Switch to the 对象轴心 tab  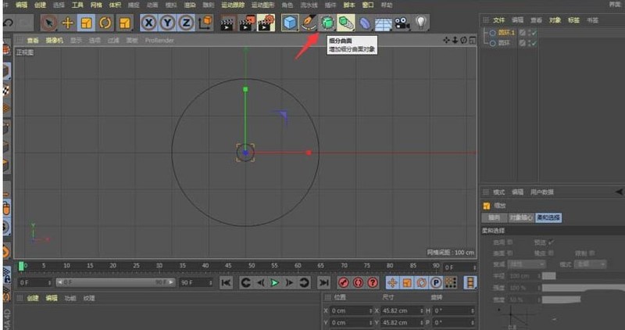521,217
